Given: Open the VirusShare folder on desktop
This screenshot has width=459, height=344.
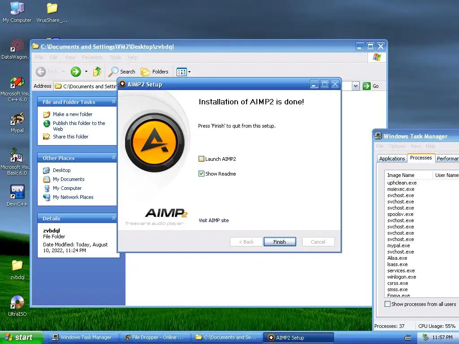Looking at the screenshot, I should tap(52, 12).
